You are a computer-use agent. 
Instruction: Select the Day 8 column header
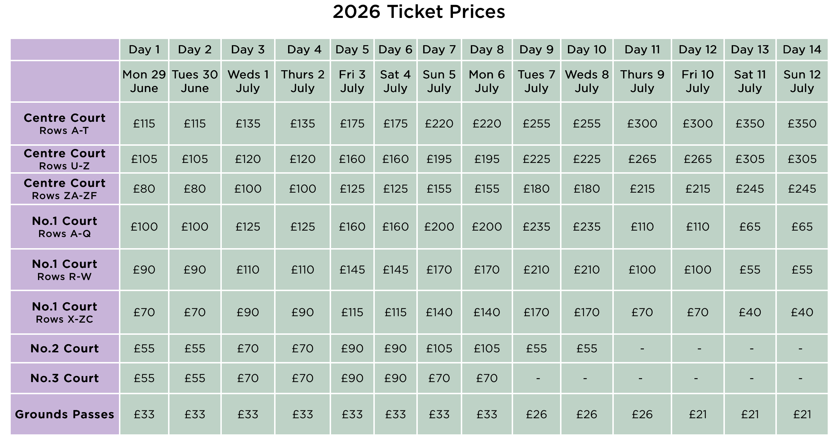(x=487, y=49)
